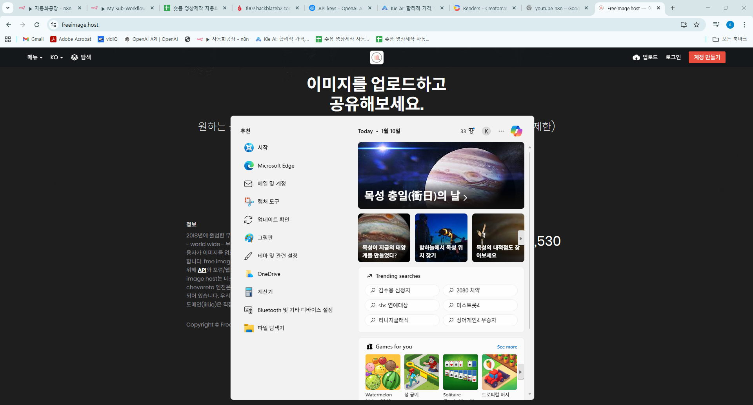
Task: Click the 계정 만들기 button
Action: click(707, 57)
